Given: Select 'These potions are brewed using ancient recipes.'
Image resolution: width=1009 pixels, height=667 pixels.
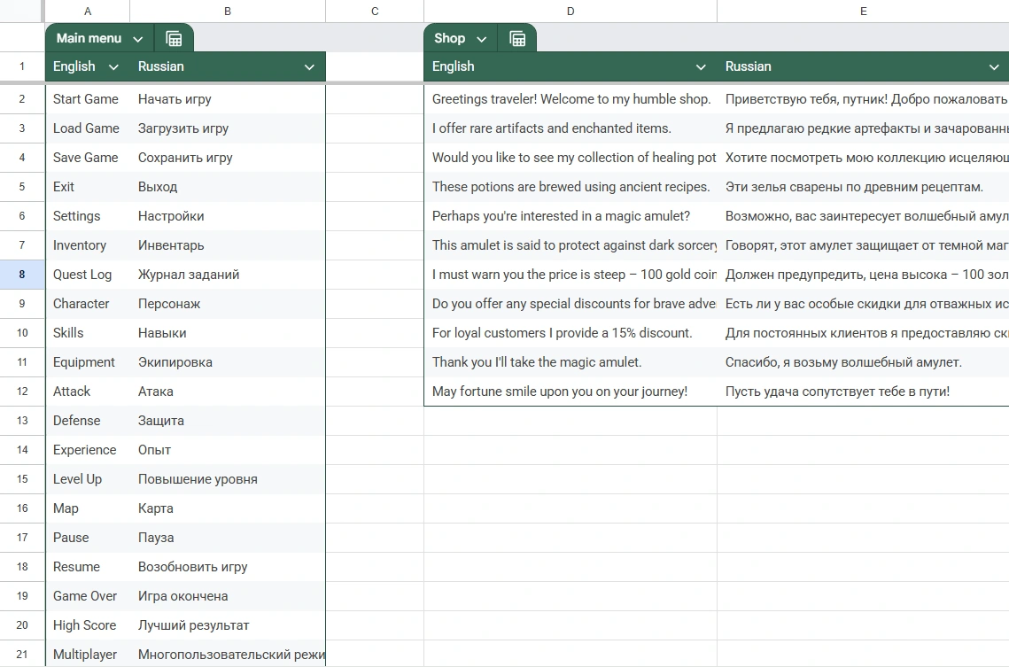Looking at the screenshot, I should coord(570,187).
